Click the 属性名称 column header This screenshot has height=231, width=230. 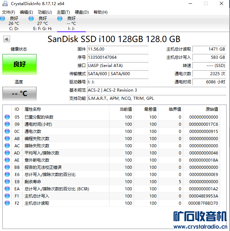(33, 109)
